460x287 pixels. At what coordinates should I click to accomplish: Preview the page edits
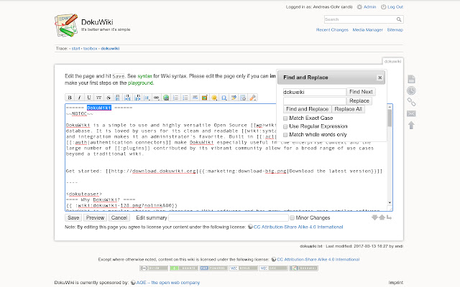[x=95, y=217]
